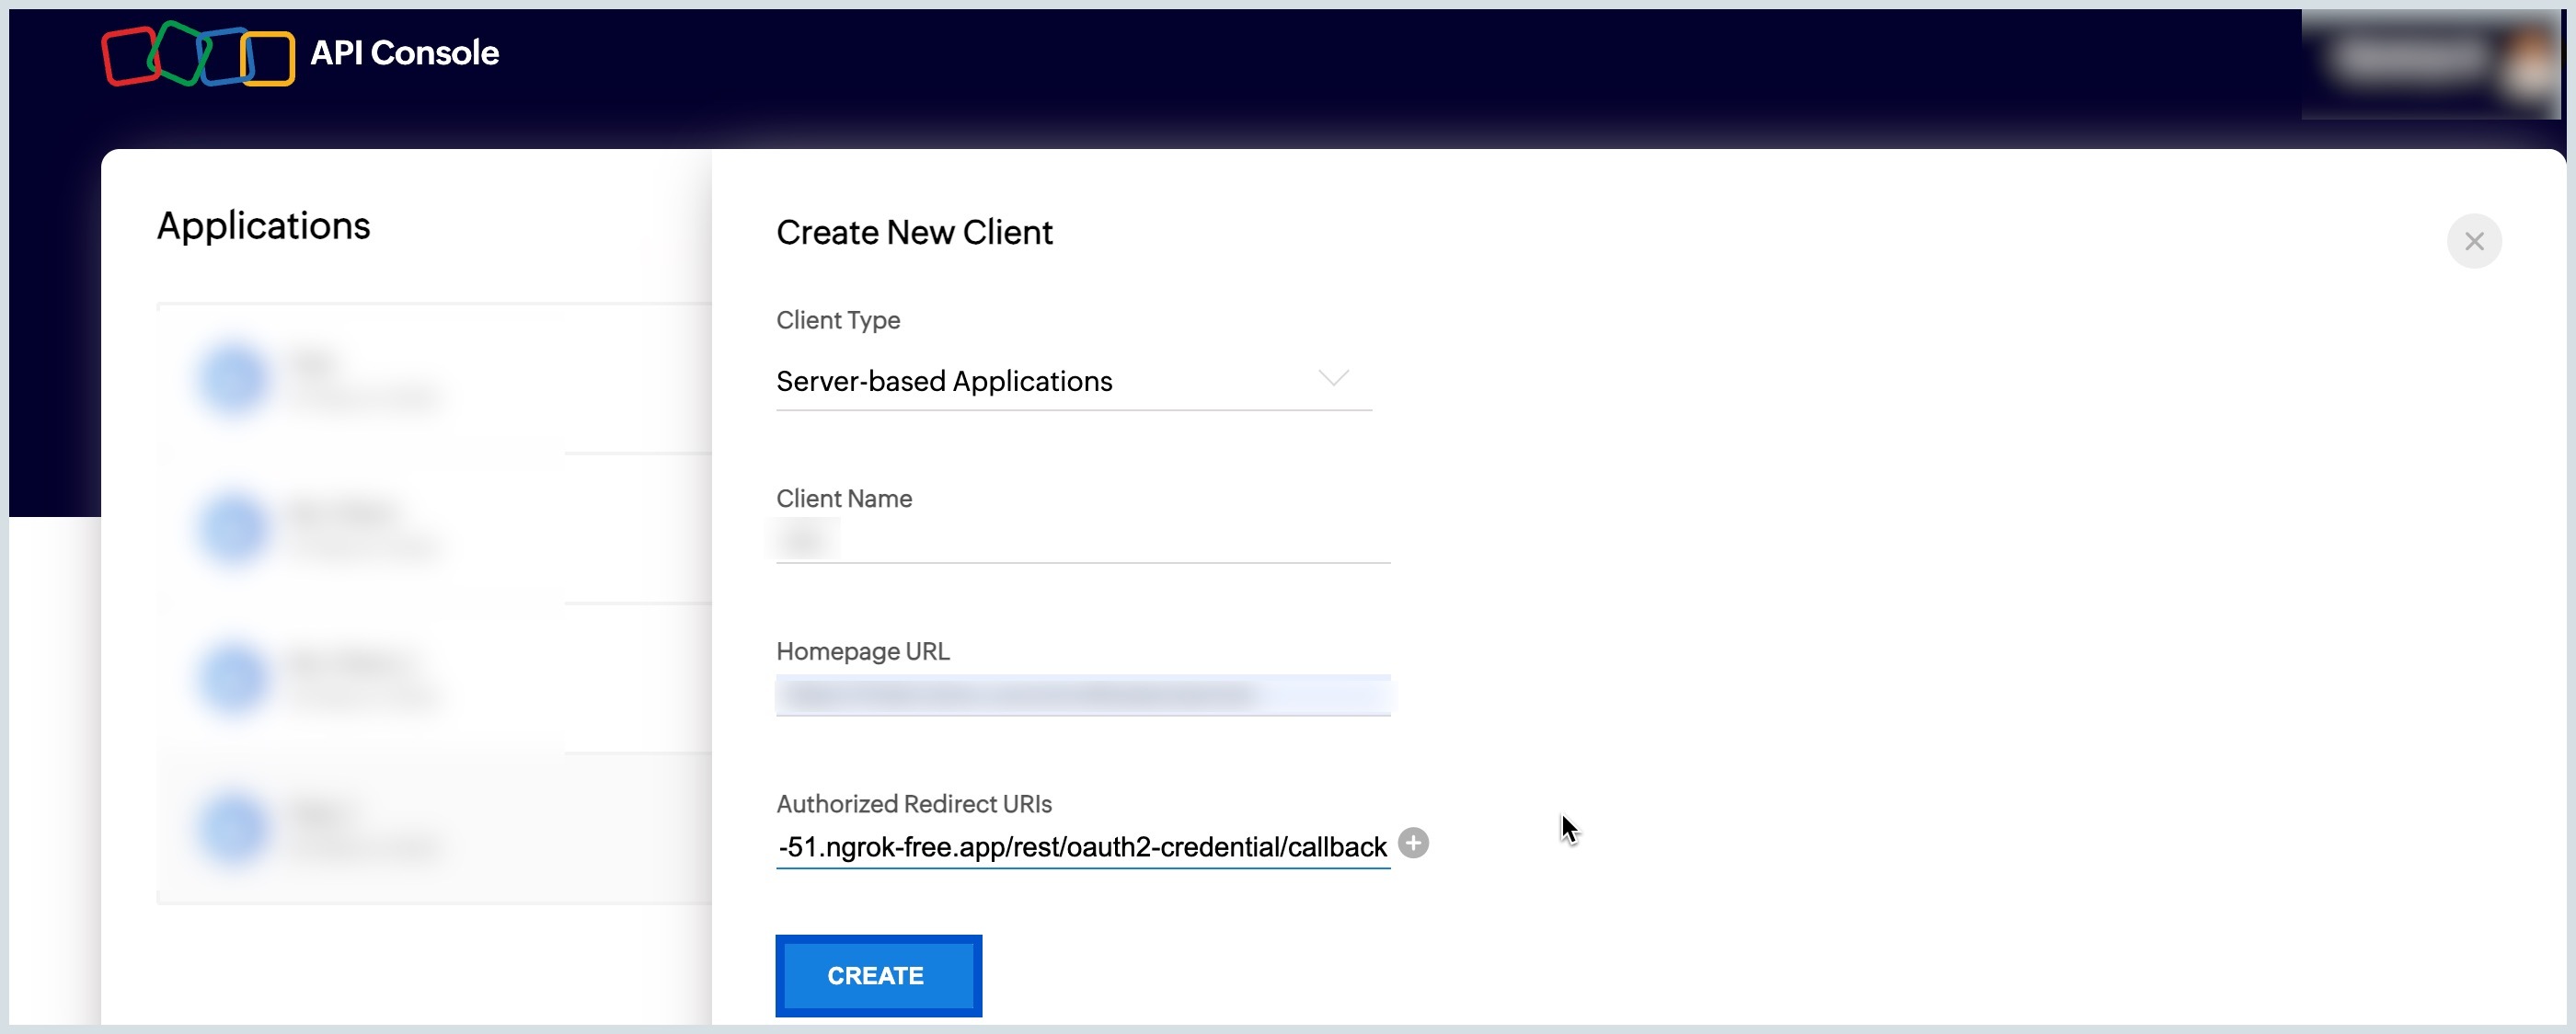
Task: Focus the Client Name input field
Action: pyautogui.click(x=1082, y=541)
